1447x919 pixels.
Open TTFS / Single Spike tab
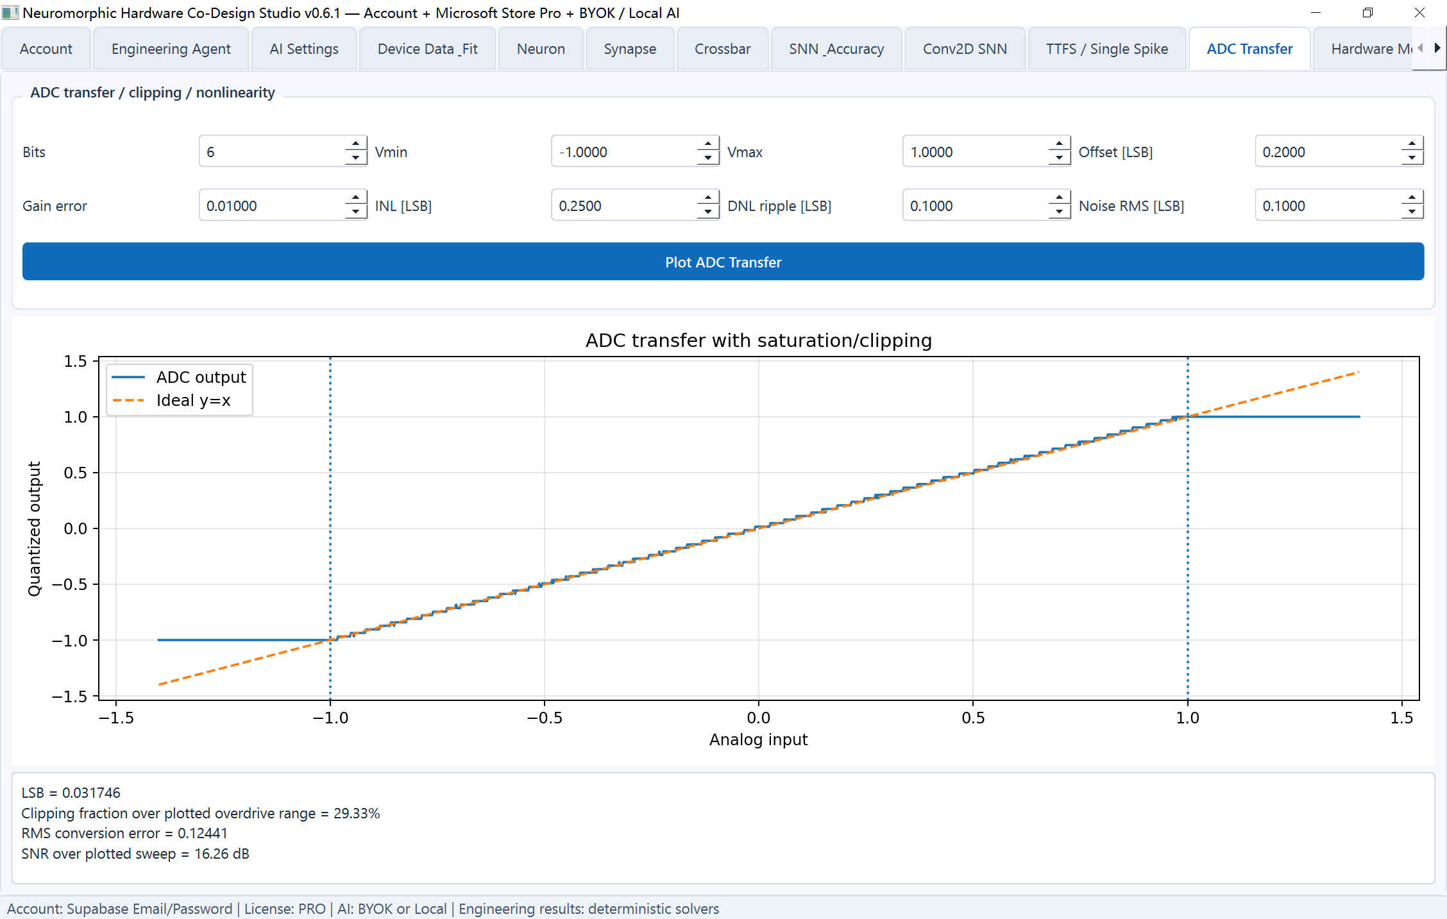(x=1107, y=49)
